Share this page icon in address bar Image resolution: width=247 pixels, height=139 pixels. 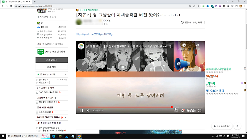194,6
